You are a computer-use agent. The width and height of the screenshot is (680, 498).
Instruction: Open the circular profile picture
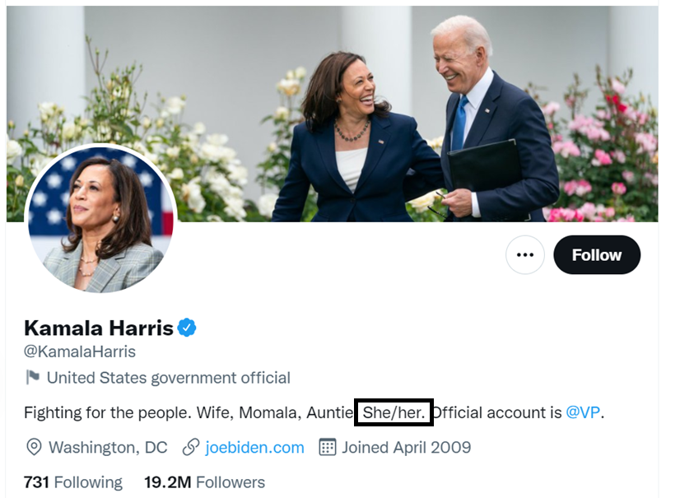[101, 219]
